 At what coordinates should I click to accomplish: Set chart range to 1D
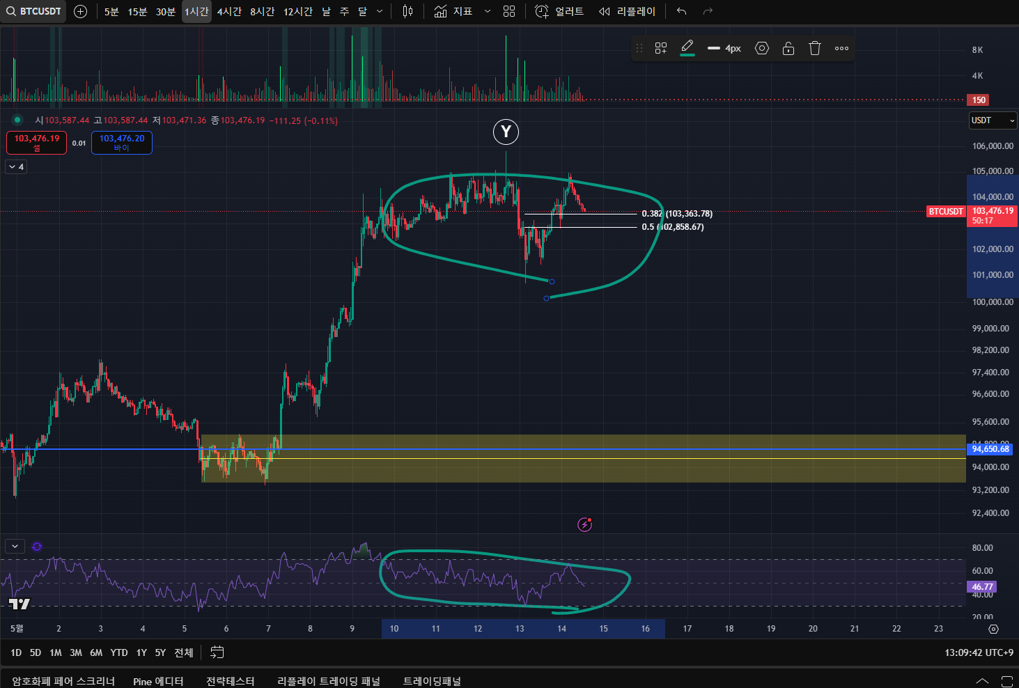[16, 652]
